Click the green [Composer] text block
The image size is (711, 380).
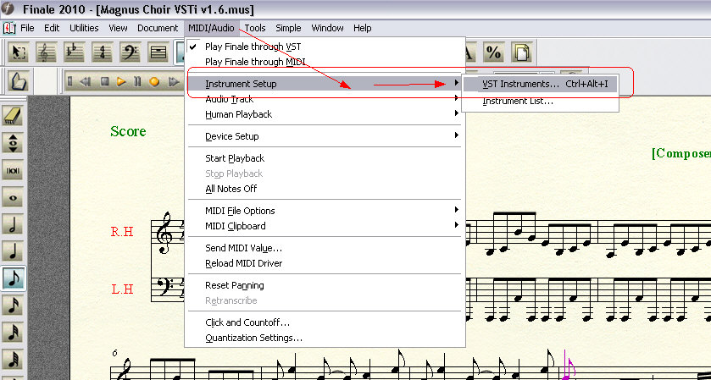[x=681, y=153]
